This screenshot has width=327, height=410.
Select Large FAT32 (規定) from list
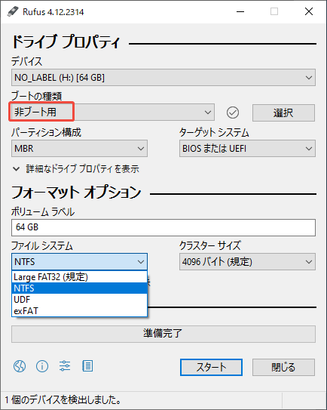click(79, 277)
